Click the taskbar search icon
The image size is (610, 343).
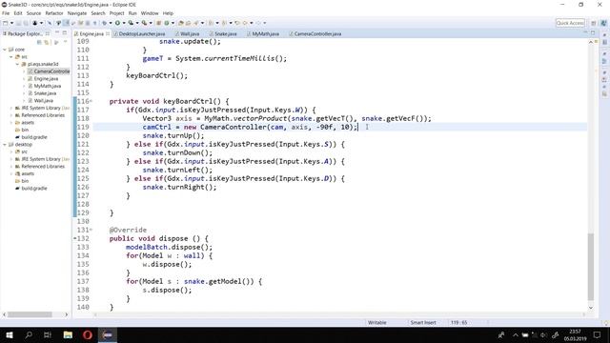pyautogui.click(x=29, y=334)
